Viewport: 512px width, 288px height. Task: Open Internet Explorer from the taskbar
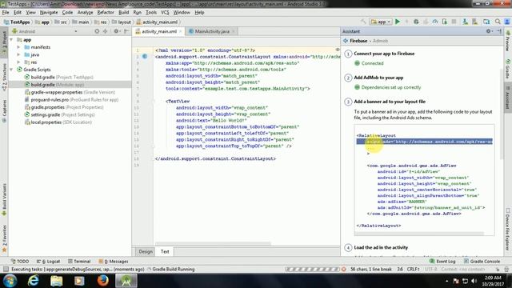34,281
